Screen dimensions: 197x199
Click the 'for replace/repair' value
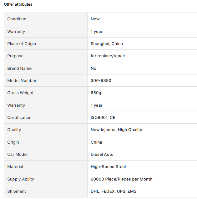108,56
